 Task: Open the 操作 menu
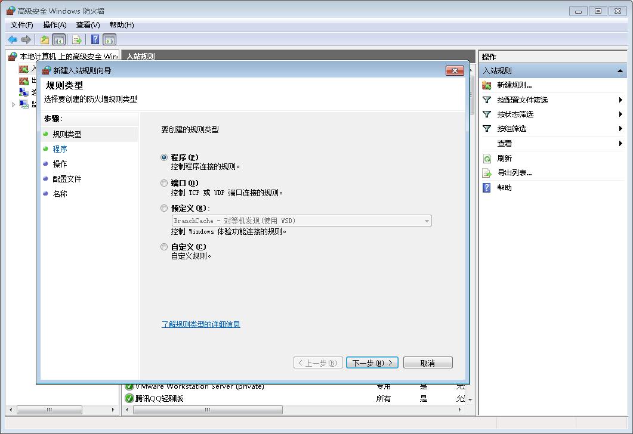55,25
